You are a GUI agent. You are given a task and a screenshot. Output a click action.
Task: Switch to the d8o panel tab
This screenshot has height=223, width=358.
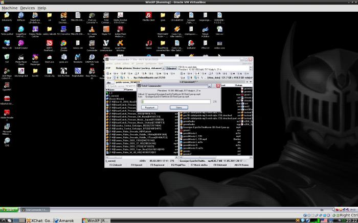point(109,82)
